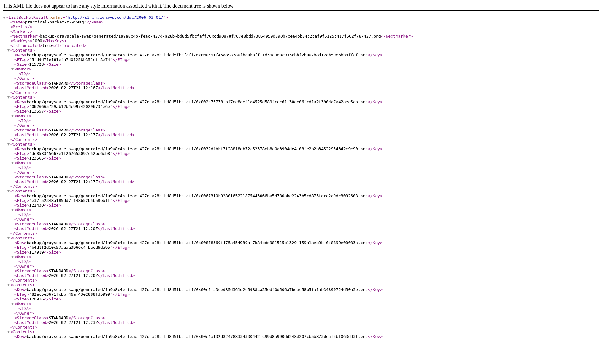The image size is (602, 338).
Task: Collapse the Contents node for key 0x000591f4
Action: (8, 50)
